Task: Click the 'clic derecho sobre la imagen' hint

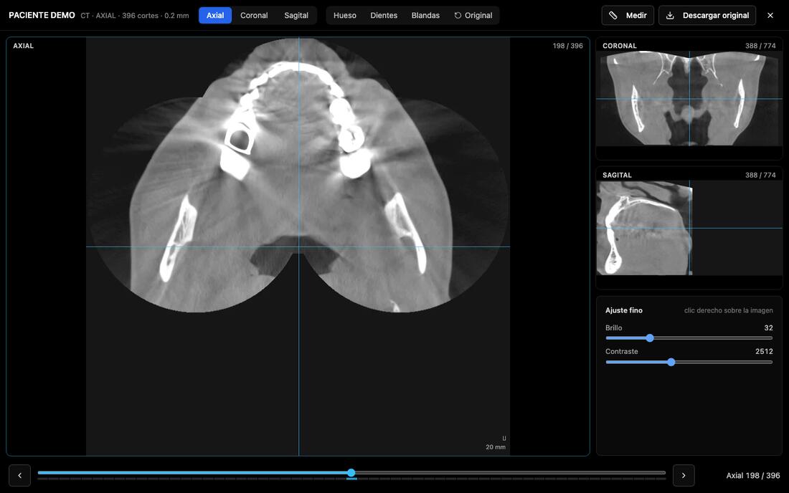Action: (728, 310)
